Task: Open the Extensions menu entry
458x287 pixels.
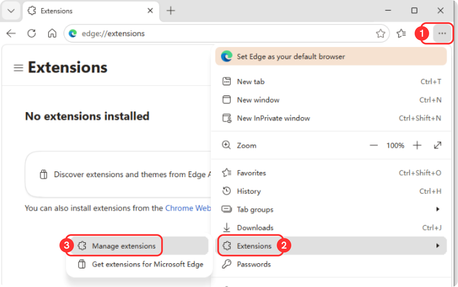Action: (331, 246)
